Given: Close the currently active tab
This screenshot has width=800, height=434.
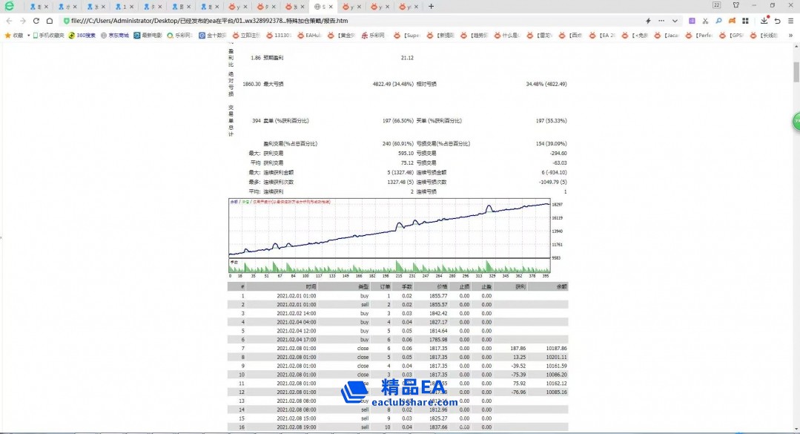Looking at the screenshot, I should (x=331, y=6).
